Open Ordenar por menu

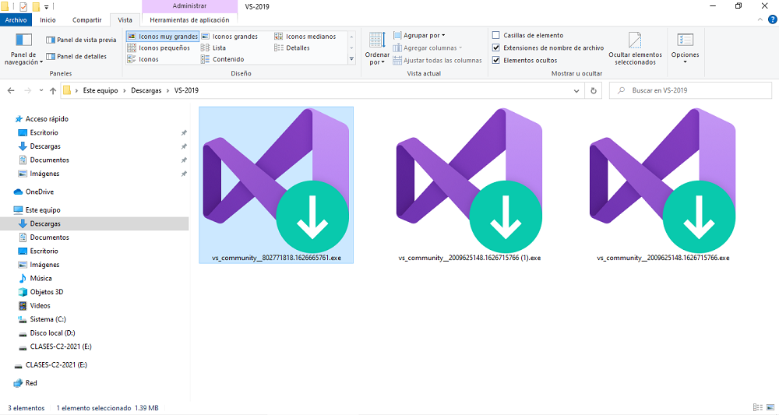(x=377, y=48)
